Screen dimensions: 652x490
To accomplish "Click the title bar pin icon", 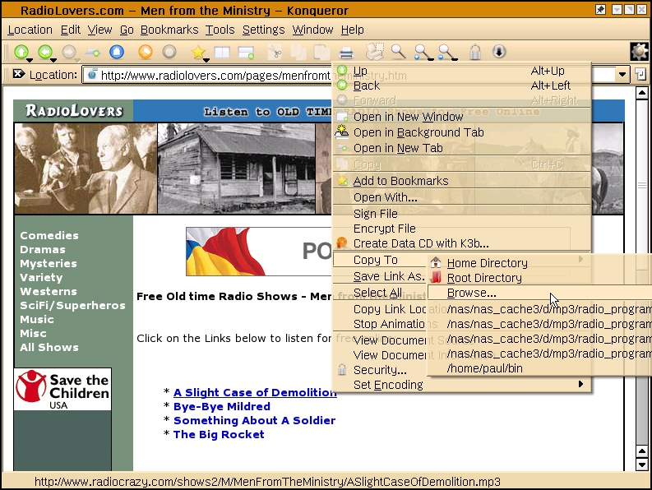I will point(600,10).
